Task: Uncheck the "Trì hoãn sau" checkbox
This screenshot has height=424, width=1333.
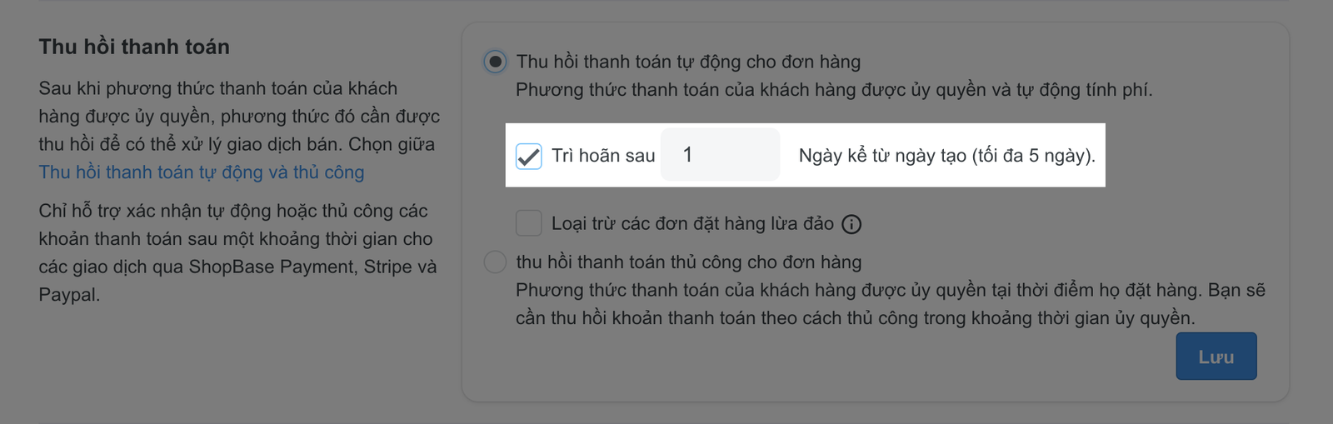Action: (529, 156)
